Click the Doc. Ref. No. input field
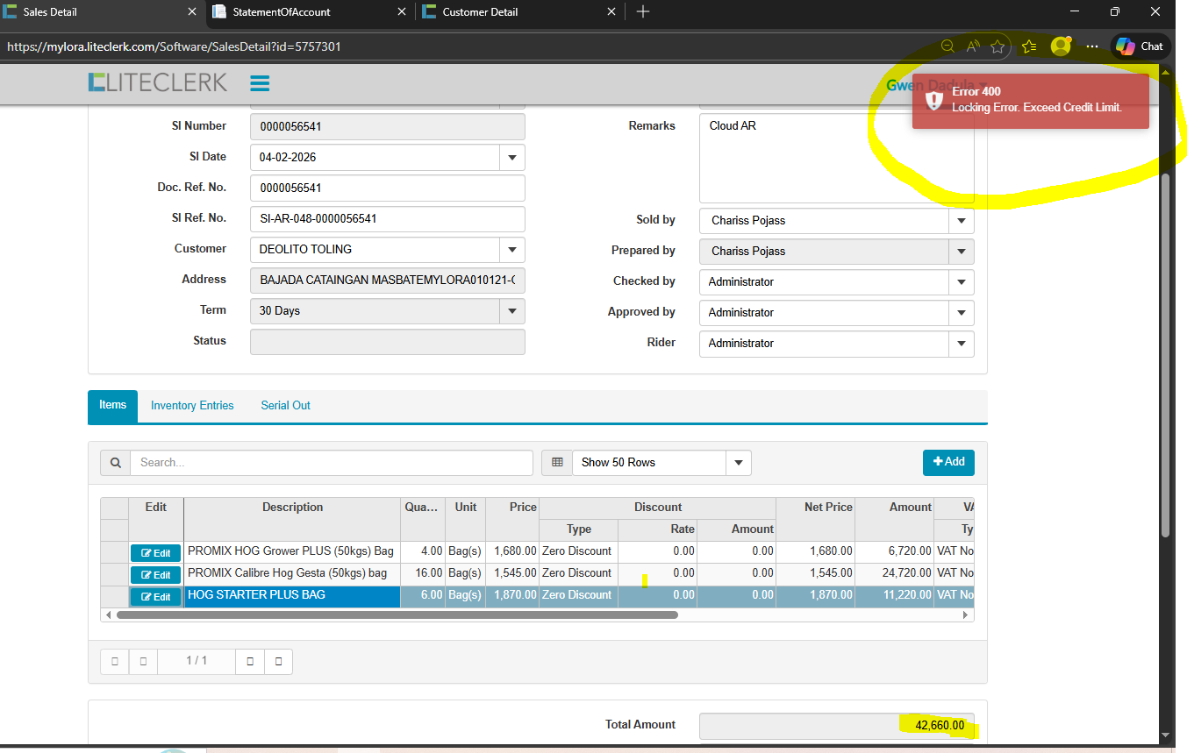The height and width of the screenshot is (753, 1187). tap(387, 188)
